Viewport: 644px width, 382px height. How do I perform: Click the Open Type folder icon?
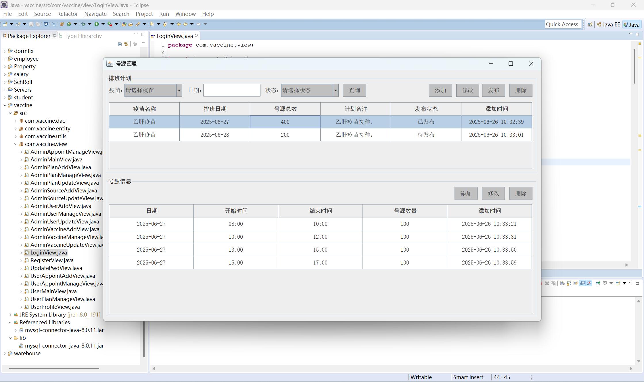click(x=124, y=24)
